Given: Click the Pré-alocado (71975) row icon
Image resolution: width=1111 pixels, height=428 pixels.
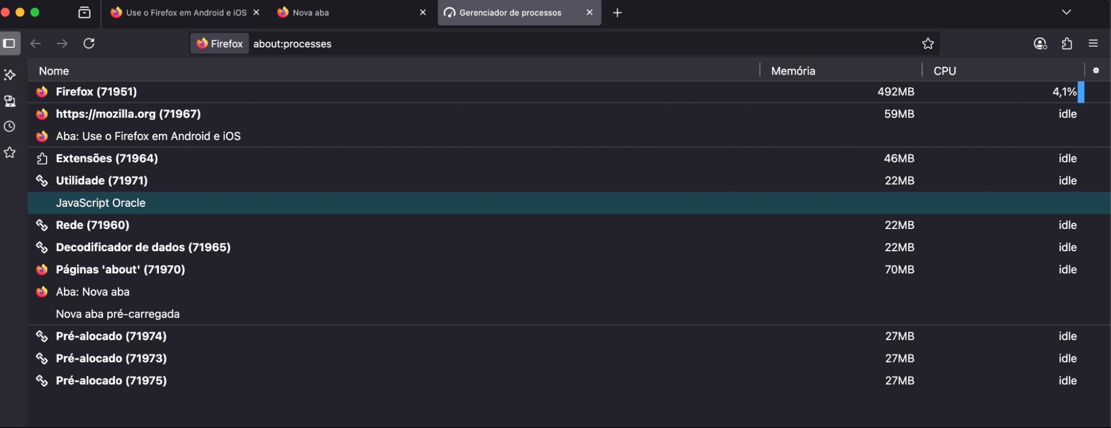Looking at the screenshot, I should (x=42, y=381).
